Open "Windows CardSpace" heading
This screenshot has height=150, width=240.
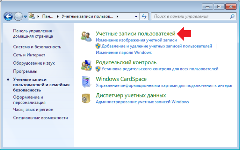(121, 79)
